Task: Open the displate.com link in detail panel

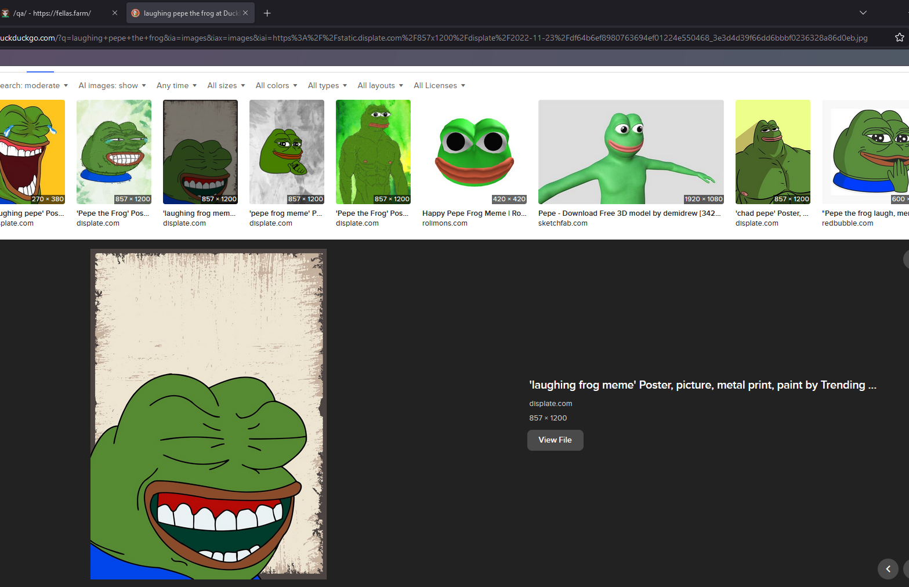Action: coord(551,404)
